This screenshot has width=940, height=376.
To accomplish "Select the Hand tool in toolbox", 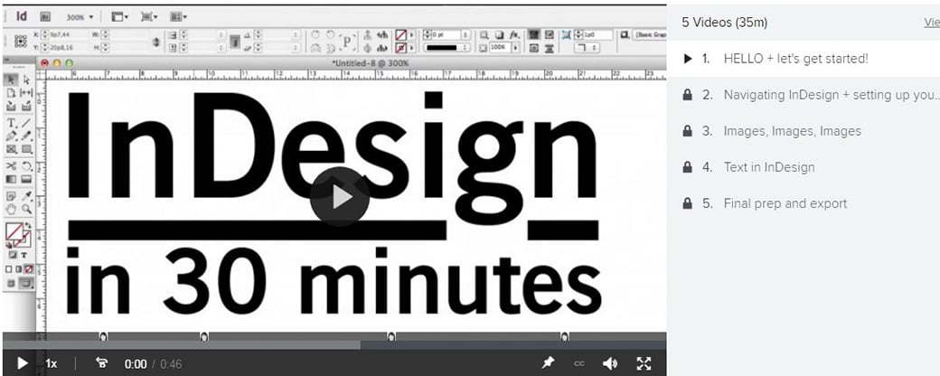I will (x=11, y=209).
